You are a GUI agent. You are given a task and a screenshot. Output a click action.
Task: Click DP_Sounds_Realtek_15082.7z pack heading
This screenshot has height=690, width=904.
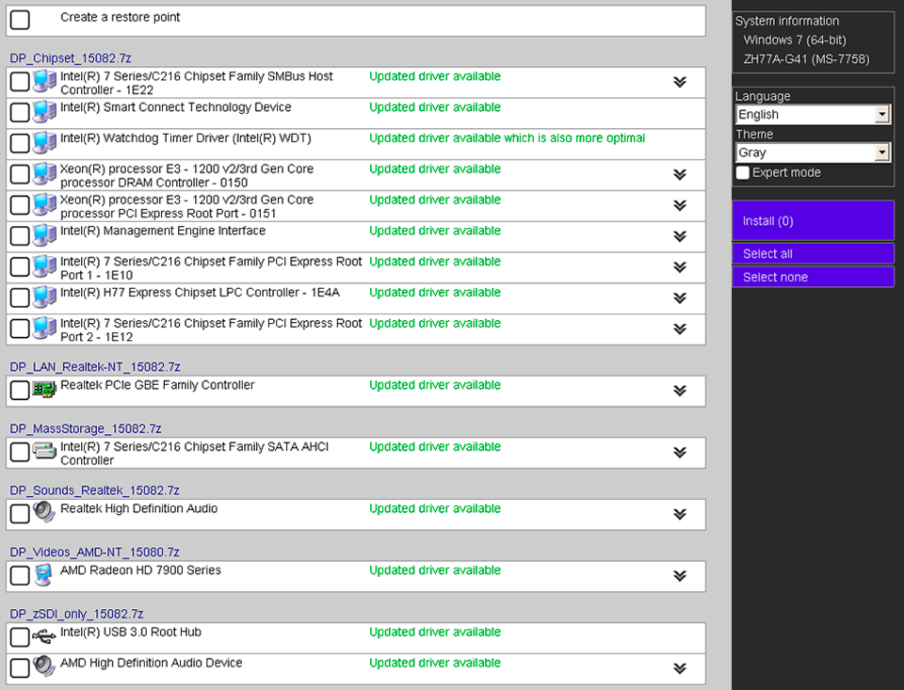point(94,490)
